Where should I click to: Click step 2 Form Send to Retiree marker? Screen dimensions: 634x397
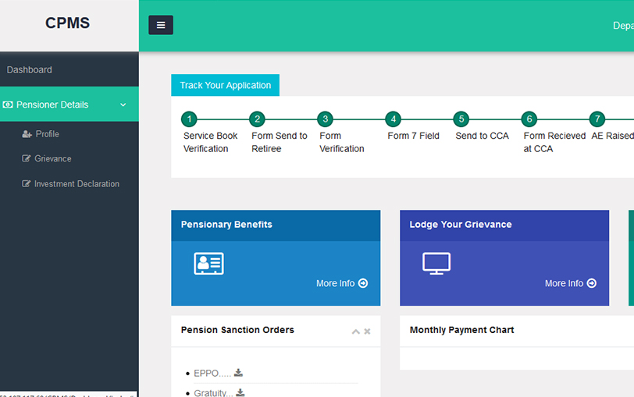pos(257,119)
